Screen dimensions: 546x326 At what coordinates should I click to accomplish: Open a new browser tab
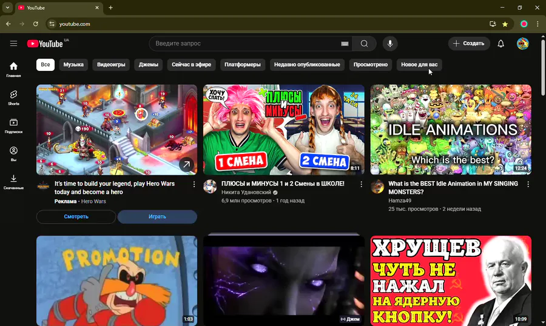[110, 7]
